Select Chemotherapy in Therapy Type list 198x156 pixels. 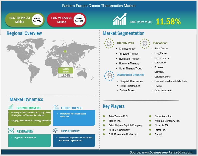(x=127, y=49)
